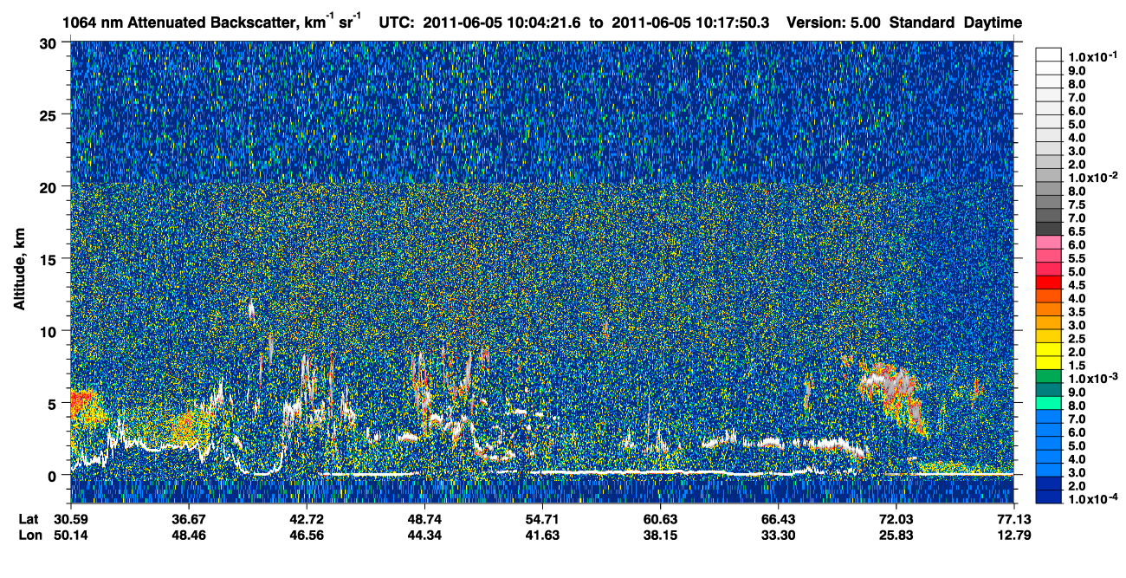
Task: Click the 'Lon' row label below the plot
Action: 29,535
